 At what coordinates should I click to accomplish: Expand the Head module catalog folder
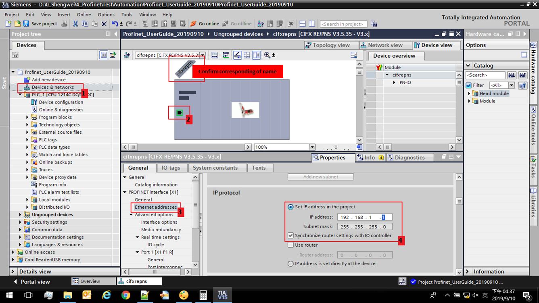tap(469, 93)
